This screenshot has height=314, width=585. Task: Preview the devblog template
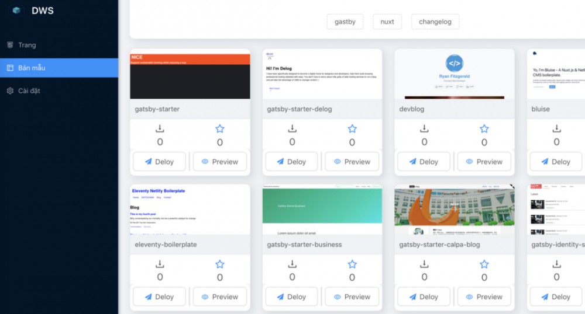pyautogui.click(x=484, y=162)
